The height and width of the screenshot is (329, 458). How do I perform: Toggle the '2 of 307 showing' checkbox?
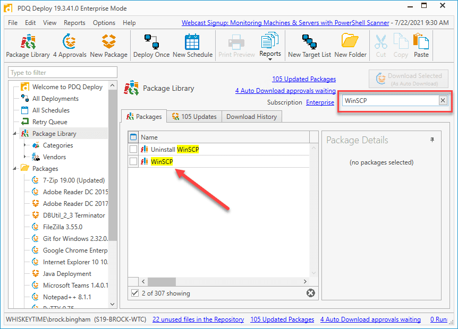pos(134,293)
